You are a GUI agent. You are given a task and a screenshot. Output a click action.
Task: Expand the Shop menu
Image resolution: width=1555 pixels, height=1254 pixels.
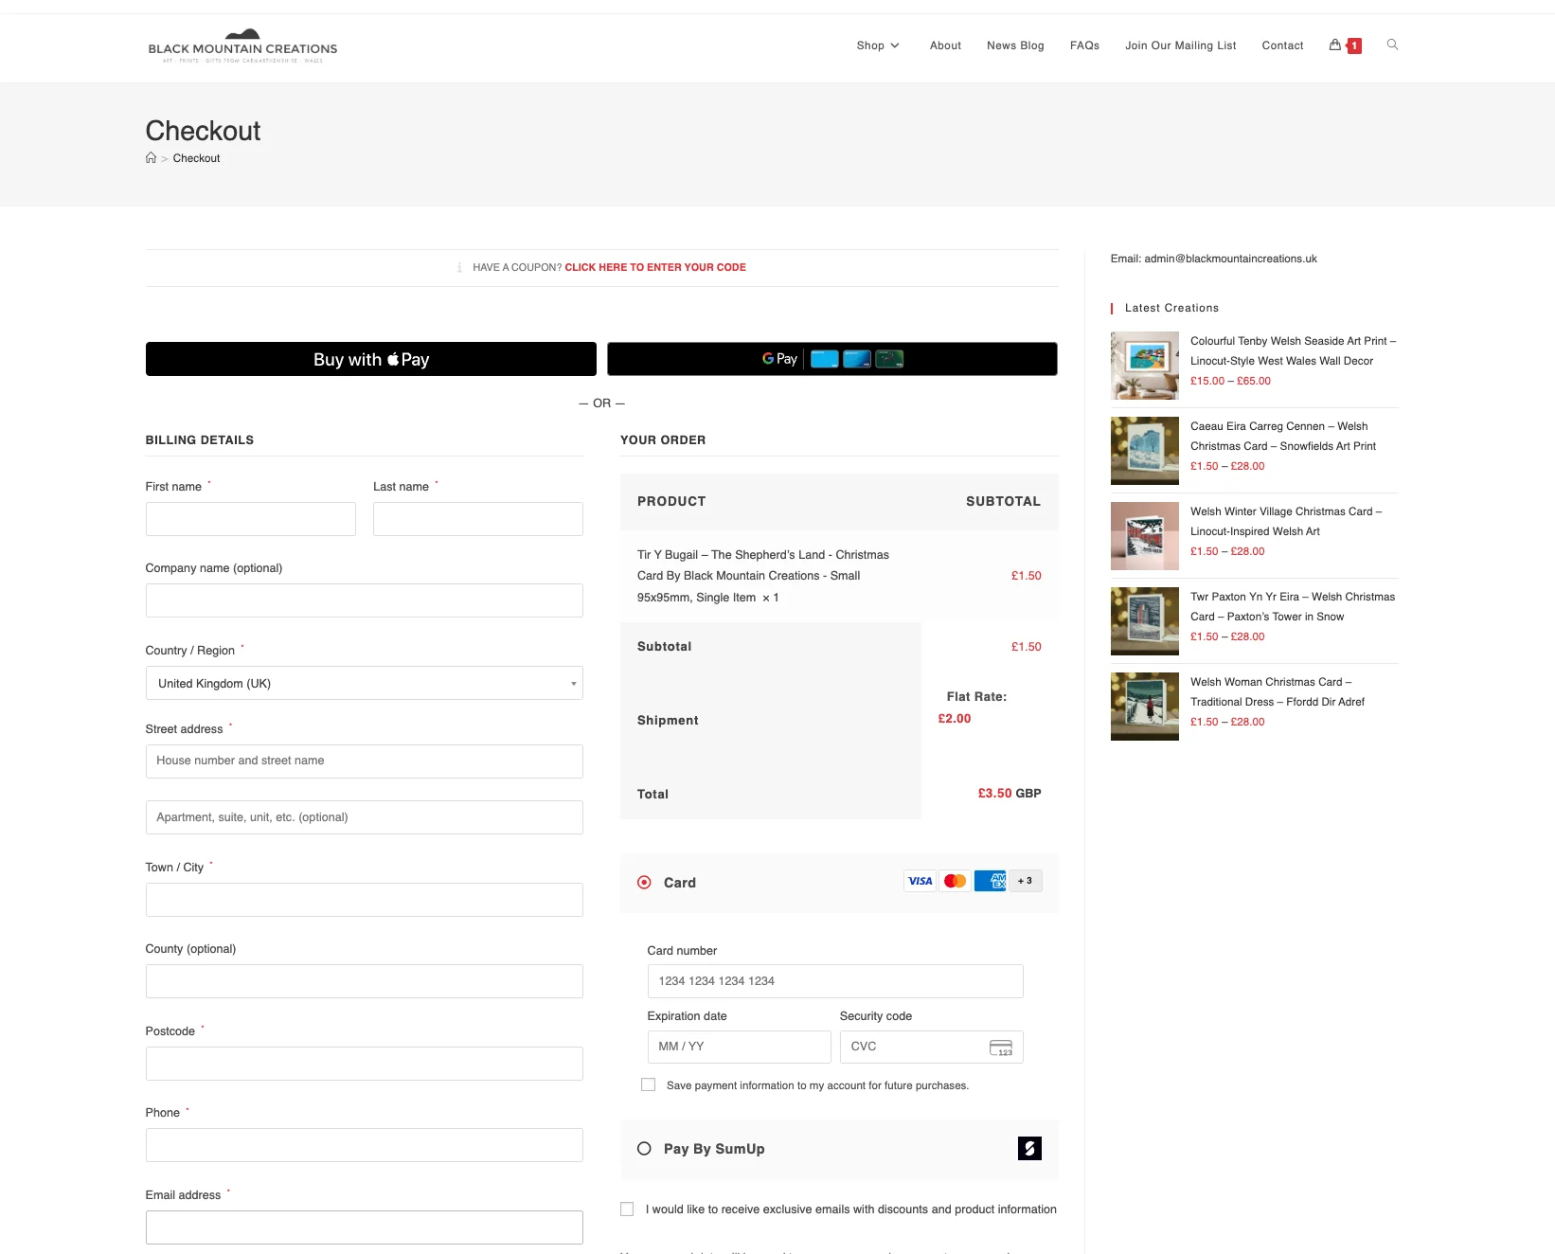(x=878, y=45)
